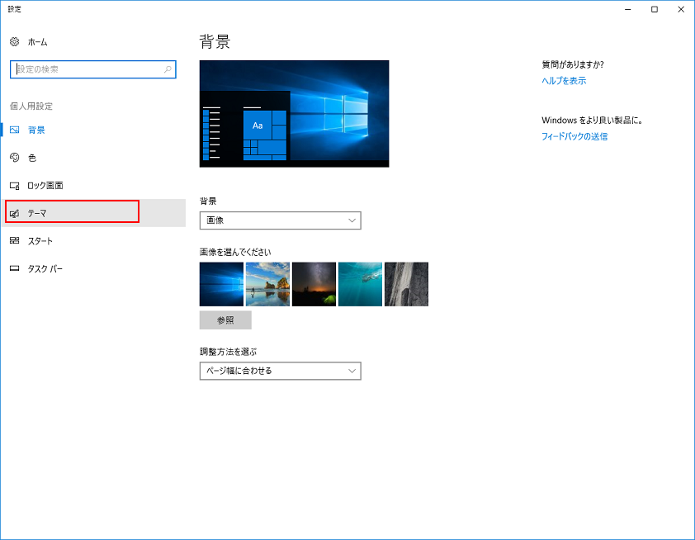Select the Windows logo wallpaper thumbnail
The width and height of the screenshot is (695, 540).
click(x=221, y=284)
